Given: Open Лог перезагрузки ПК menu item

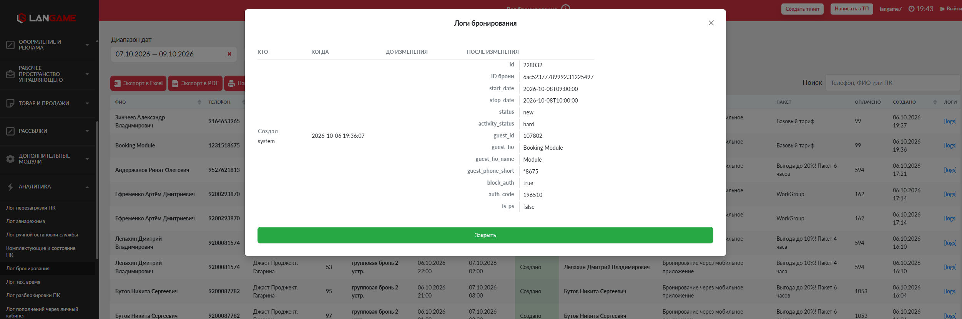Looking at the screenshot, I should (31, 208).
